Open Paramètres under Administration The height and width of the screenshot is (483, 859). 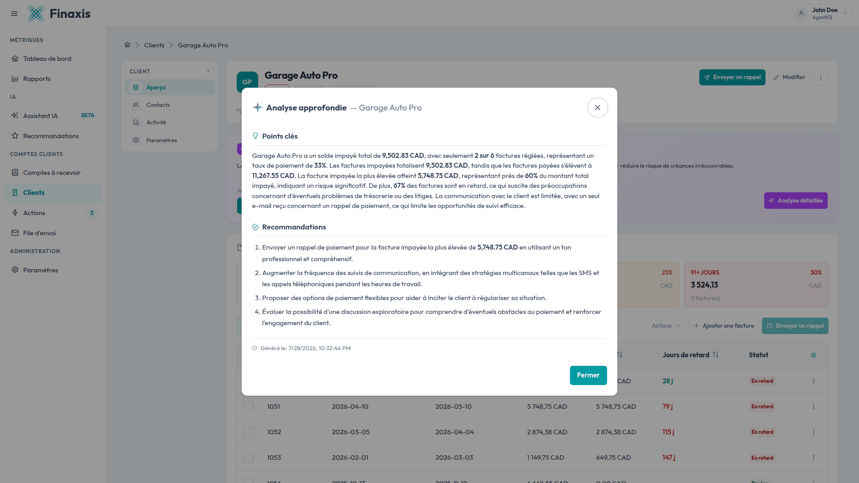53,270
